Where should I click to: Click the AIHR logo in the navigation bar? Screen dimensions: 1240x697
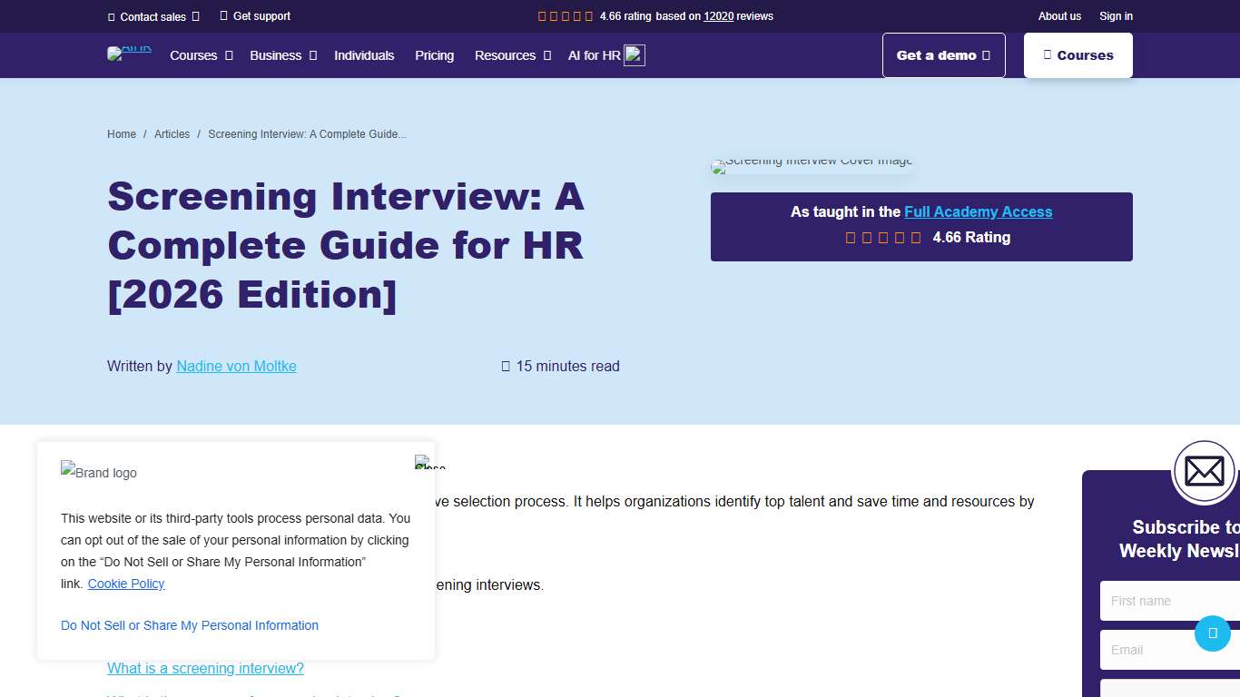click(130, 53)
